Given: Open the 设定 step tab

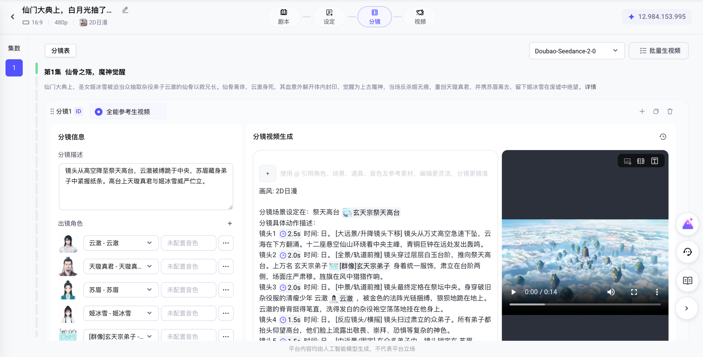Looking at the screenshot, I should pos(329,17).
